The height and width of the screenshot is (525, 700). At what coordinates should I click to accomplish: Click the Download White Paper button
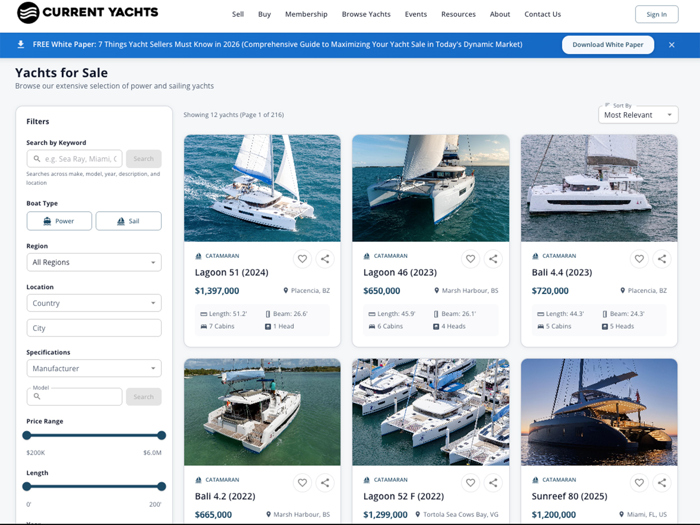pyautogui.click(x=608, y=44)
